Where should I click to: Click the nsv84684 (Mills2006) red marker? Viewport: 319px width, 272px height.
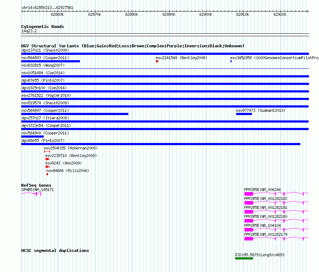47,174
